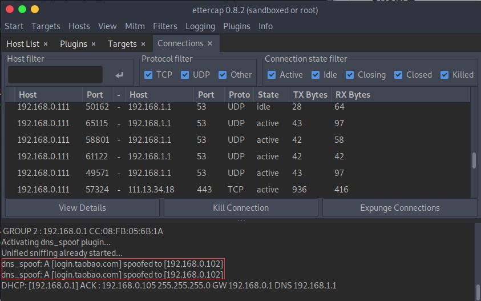The height and width of the screenshot is (301, 481).
Task: Open the Mitm menu
Action: point(135,26)
